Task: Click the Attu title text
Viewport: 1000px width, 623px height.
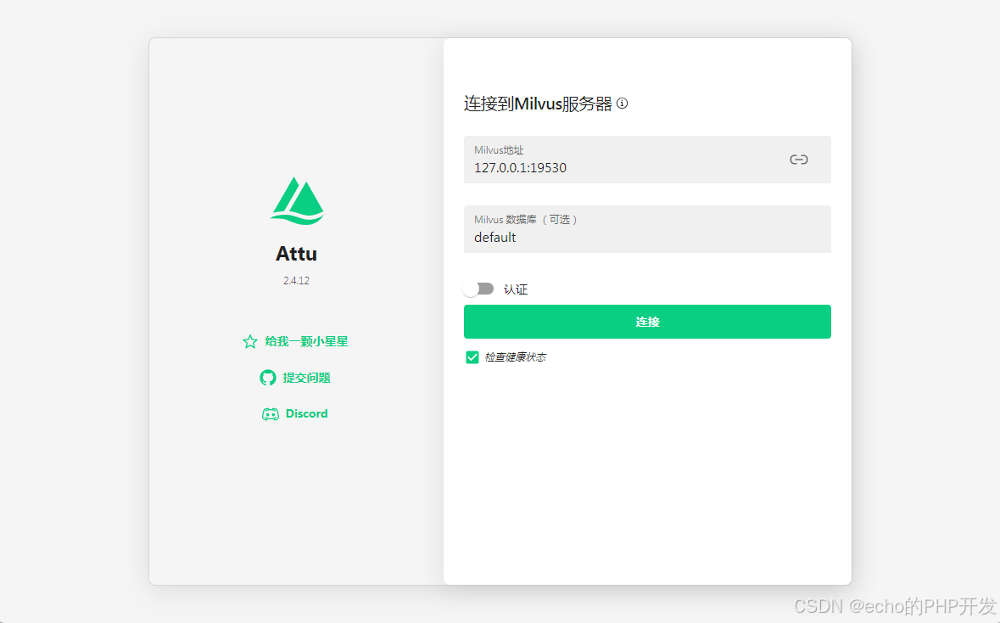Action: [x=297, y=254]
